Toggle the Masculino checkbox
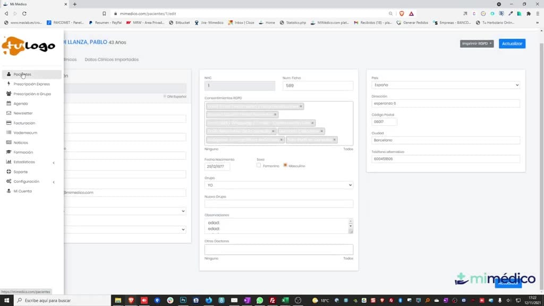Viewport: 544px width, 306px height. click(x=285, y=166)
